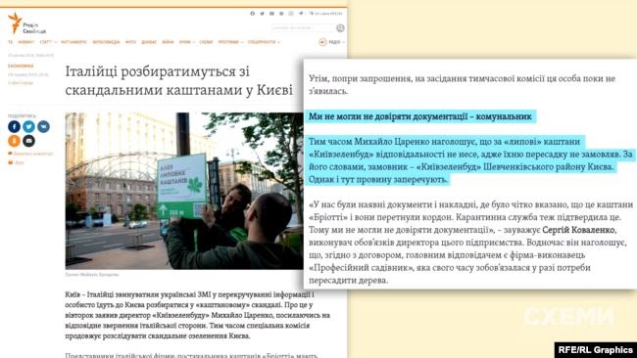
Task: Click the author name under the article date
Action: click(x=21, y=83)
